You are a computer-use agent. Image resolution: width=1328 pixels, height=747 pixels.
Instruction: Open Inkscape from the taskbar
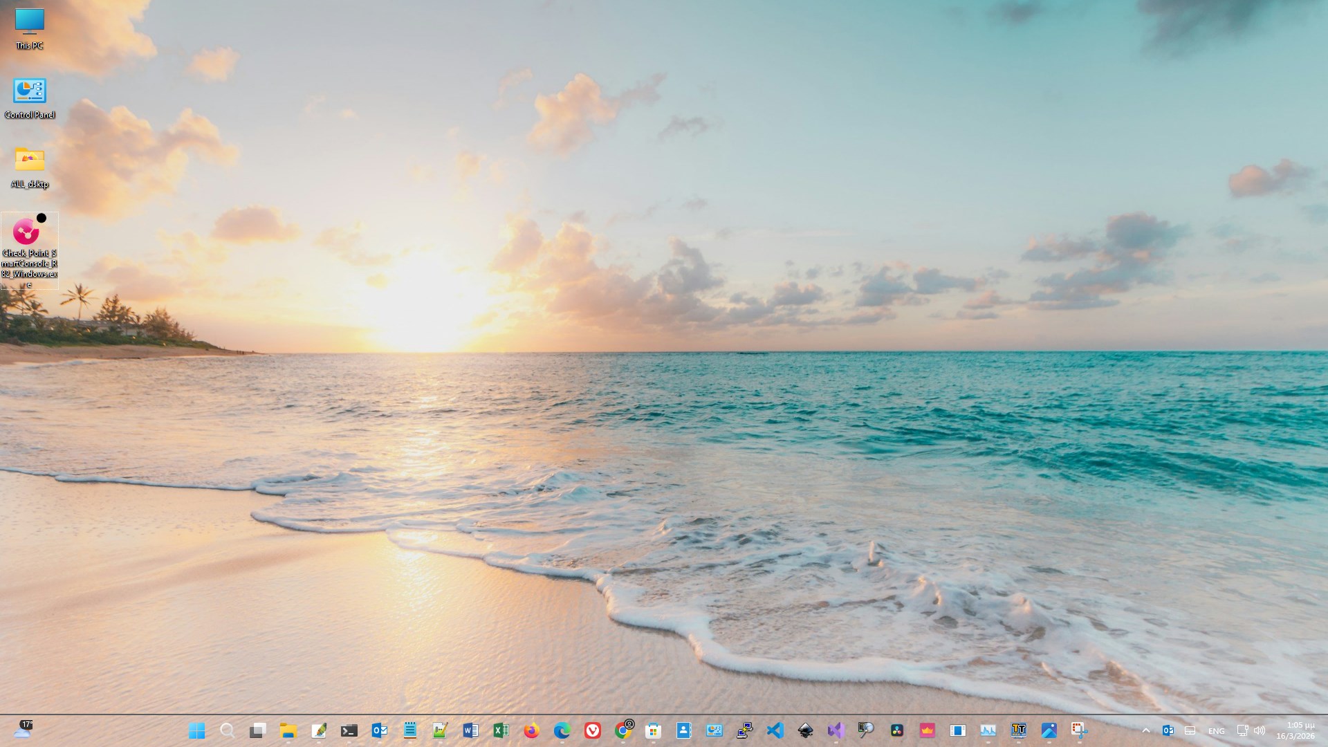(804, 730)
